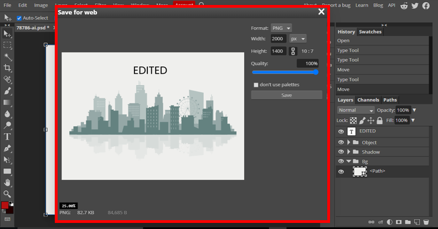Screen dimensions: 438x229
Task: Hide the EDITED text layer
Action: click(341, 132)
